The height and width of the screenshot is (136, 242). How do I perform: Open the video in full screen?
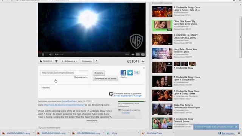[143, 54]
